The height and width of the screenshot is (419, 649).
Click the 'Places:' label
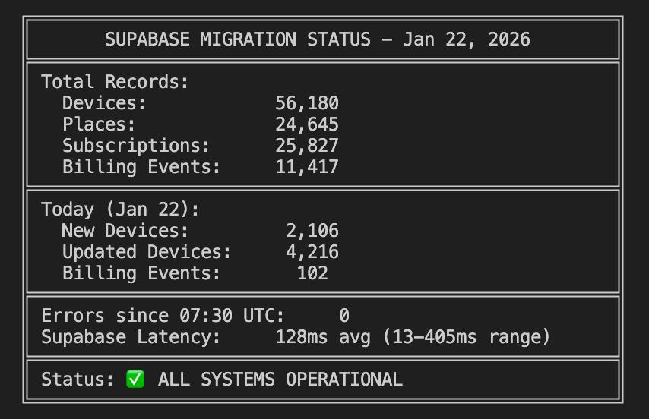99,124
